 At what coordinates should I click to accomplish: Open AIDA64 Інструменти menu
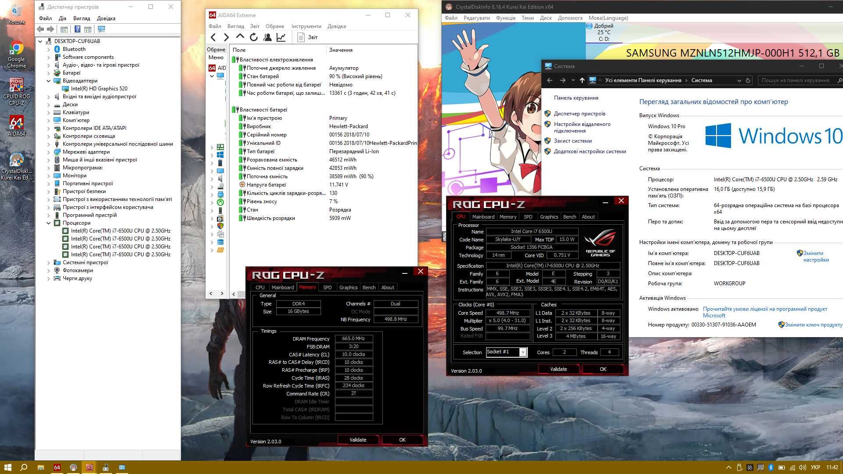tap(306, 26)
